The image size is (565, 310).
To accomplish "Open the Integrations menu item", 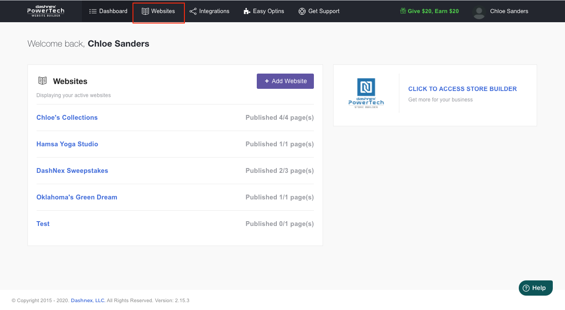I will tap(210, 11).
